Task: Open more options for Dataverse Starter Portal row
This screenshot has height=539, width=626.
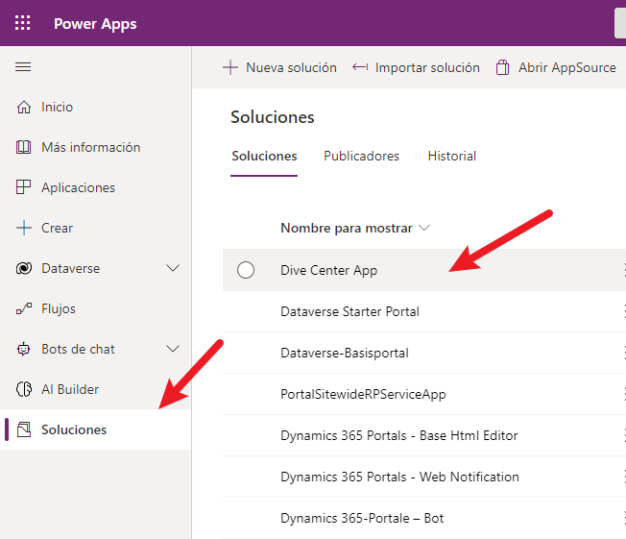Action: (x=624, y=311)
